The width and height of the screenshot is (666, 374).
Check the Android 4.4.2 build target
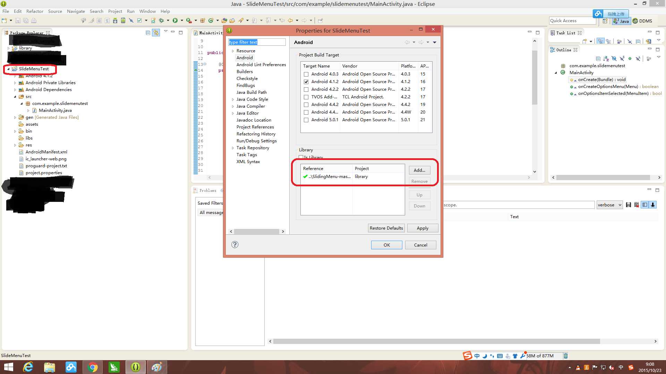[x=306, y=105]
